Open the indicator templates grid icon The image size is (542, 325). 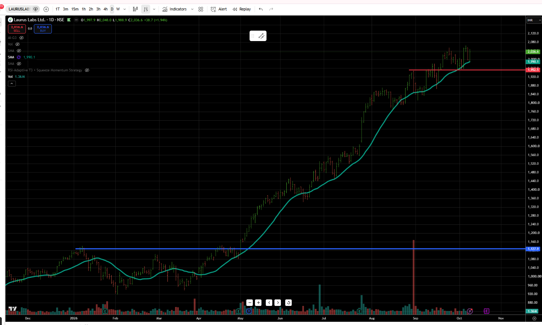pos(201,9)
